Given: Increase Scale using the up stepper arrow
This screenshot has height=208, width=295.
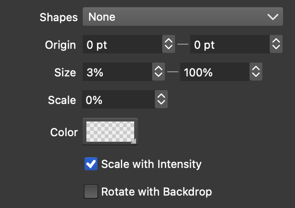Looking at the screenshot, I should [161, 96].
